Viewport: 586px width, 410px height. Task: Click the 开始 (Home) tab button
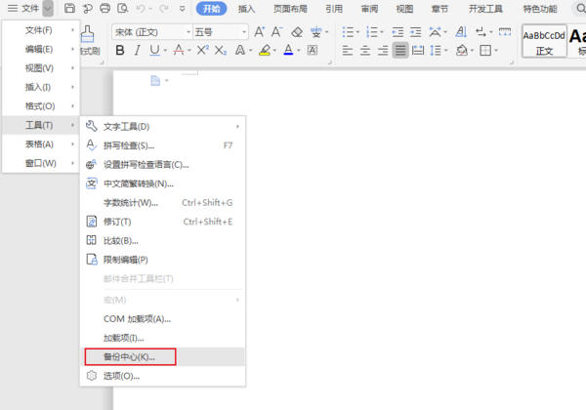[211, 9]
